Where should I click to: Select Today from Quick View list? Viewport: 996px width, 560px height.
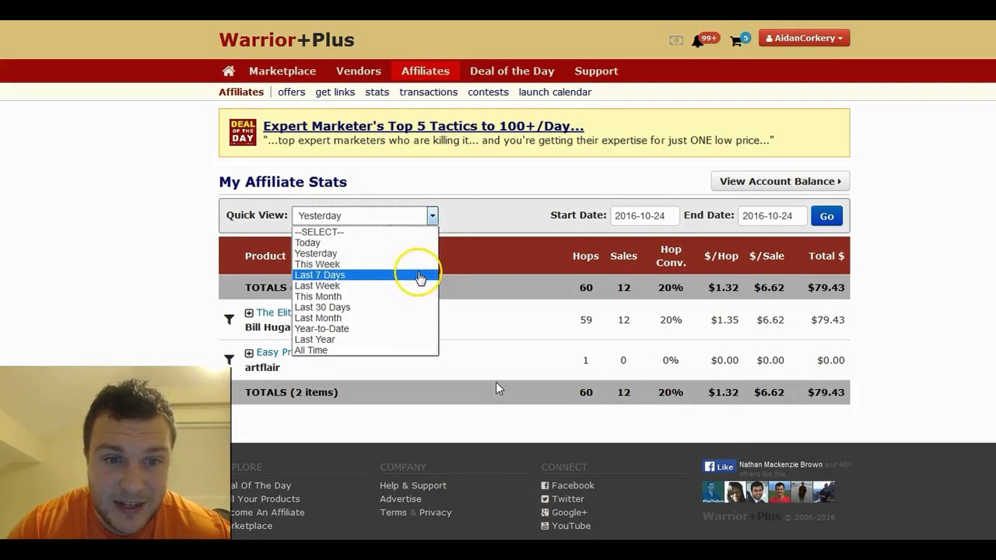(x=365, y=243)
